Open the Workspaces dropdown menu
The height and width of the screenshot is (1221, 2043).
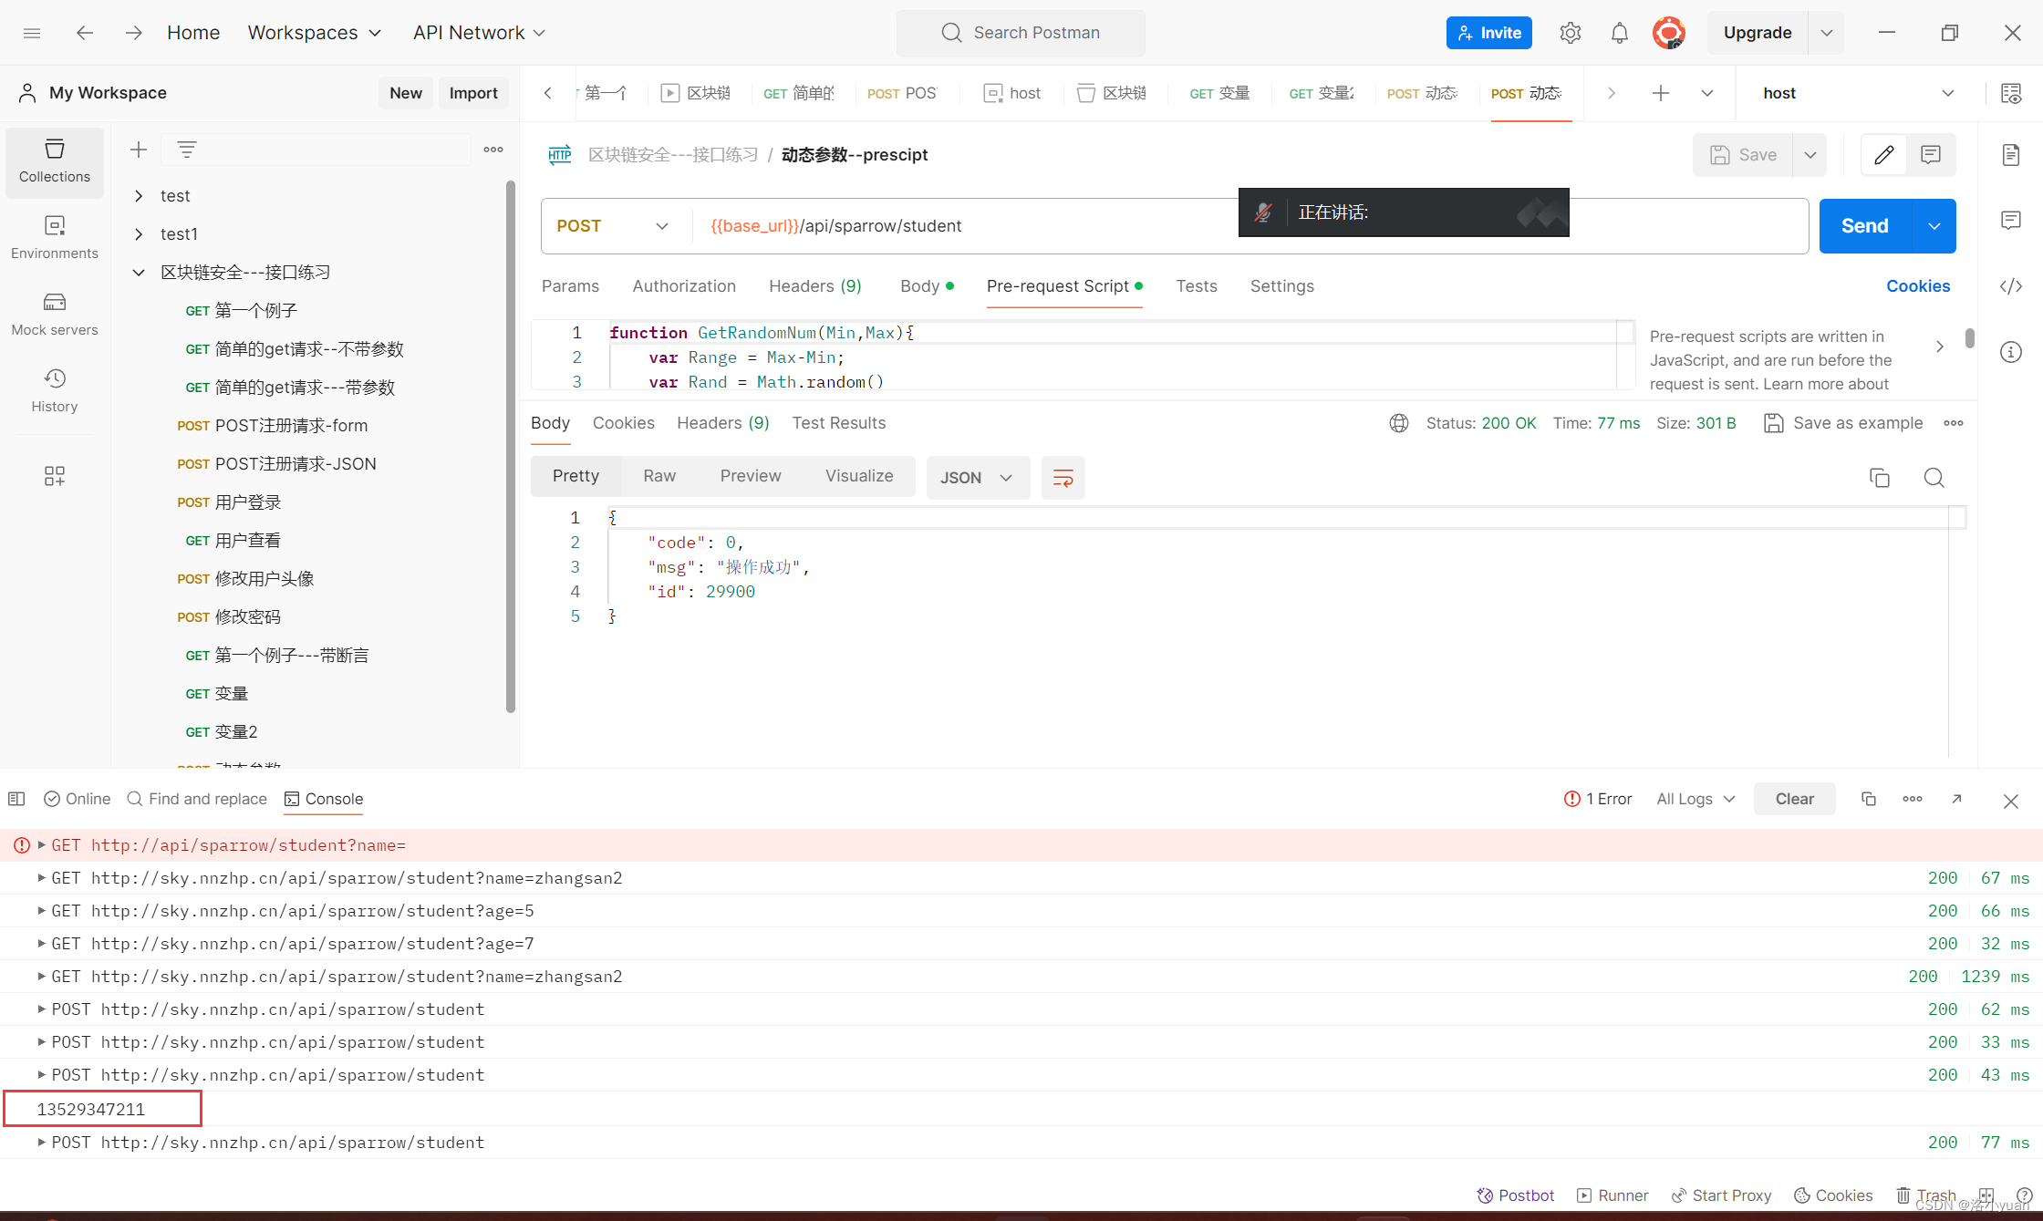315,33
